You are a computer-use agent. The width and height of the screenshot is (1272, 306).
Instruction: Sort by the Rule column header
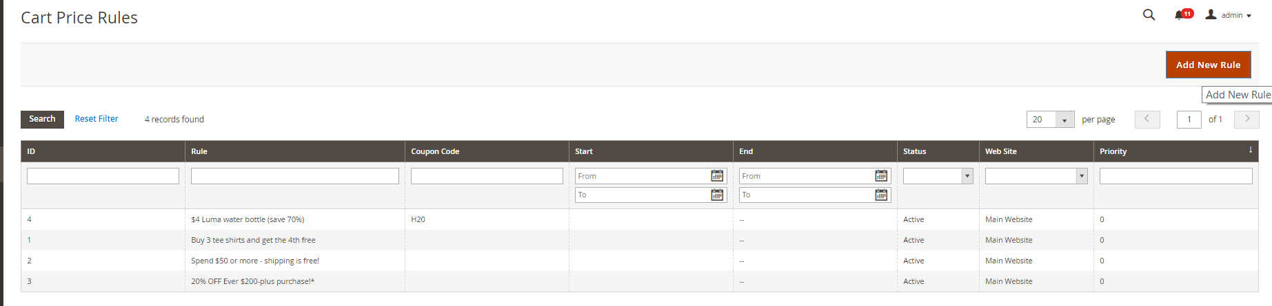294,151
